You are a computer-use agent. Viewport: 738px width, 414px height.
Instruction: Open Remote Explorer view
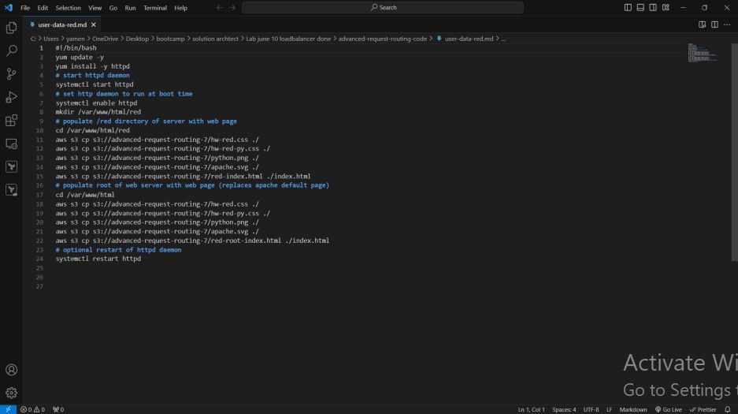pos(11,144)
